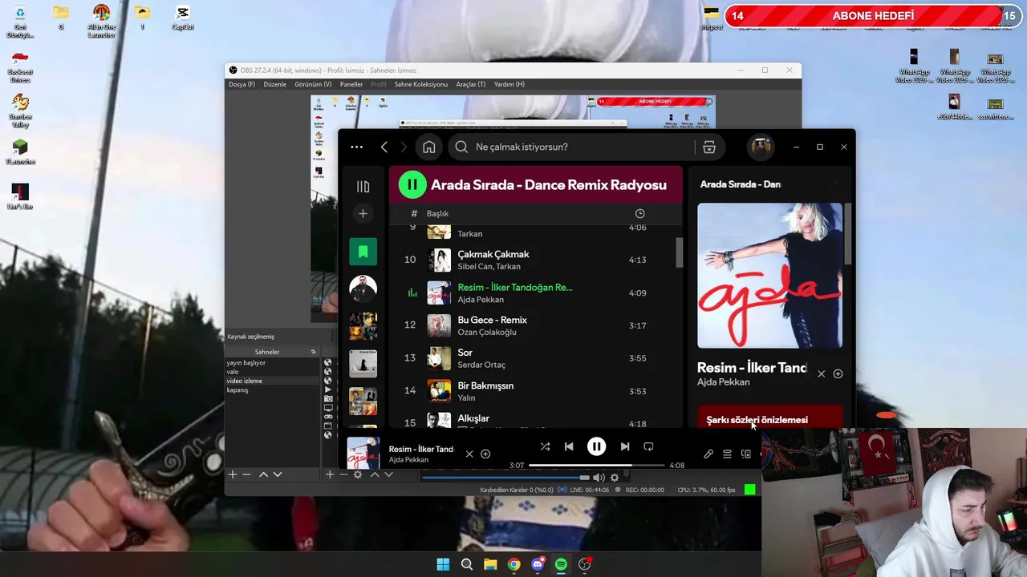Click the Başlık column header
Viewport: 1027px width, 577px height.
(437, 213)
